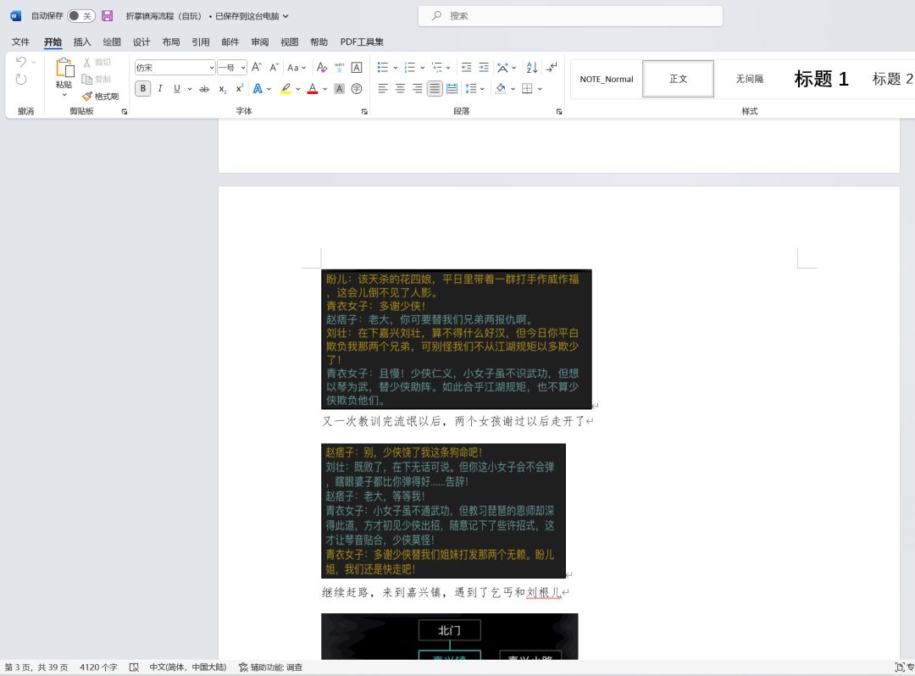
Task: Click the Sort A-Z icon
Action: tap(531, 68)
